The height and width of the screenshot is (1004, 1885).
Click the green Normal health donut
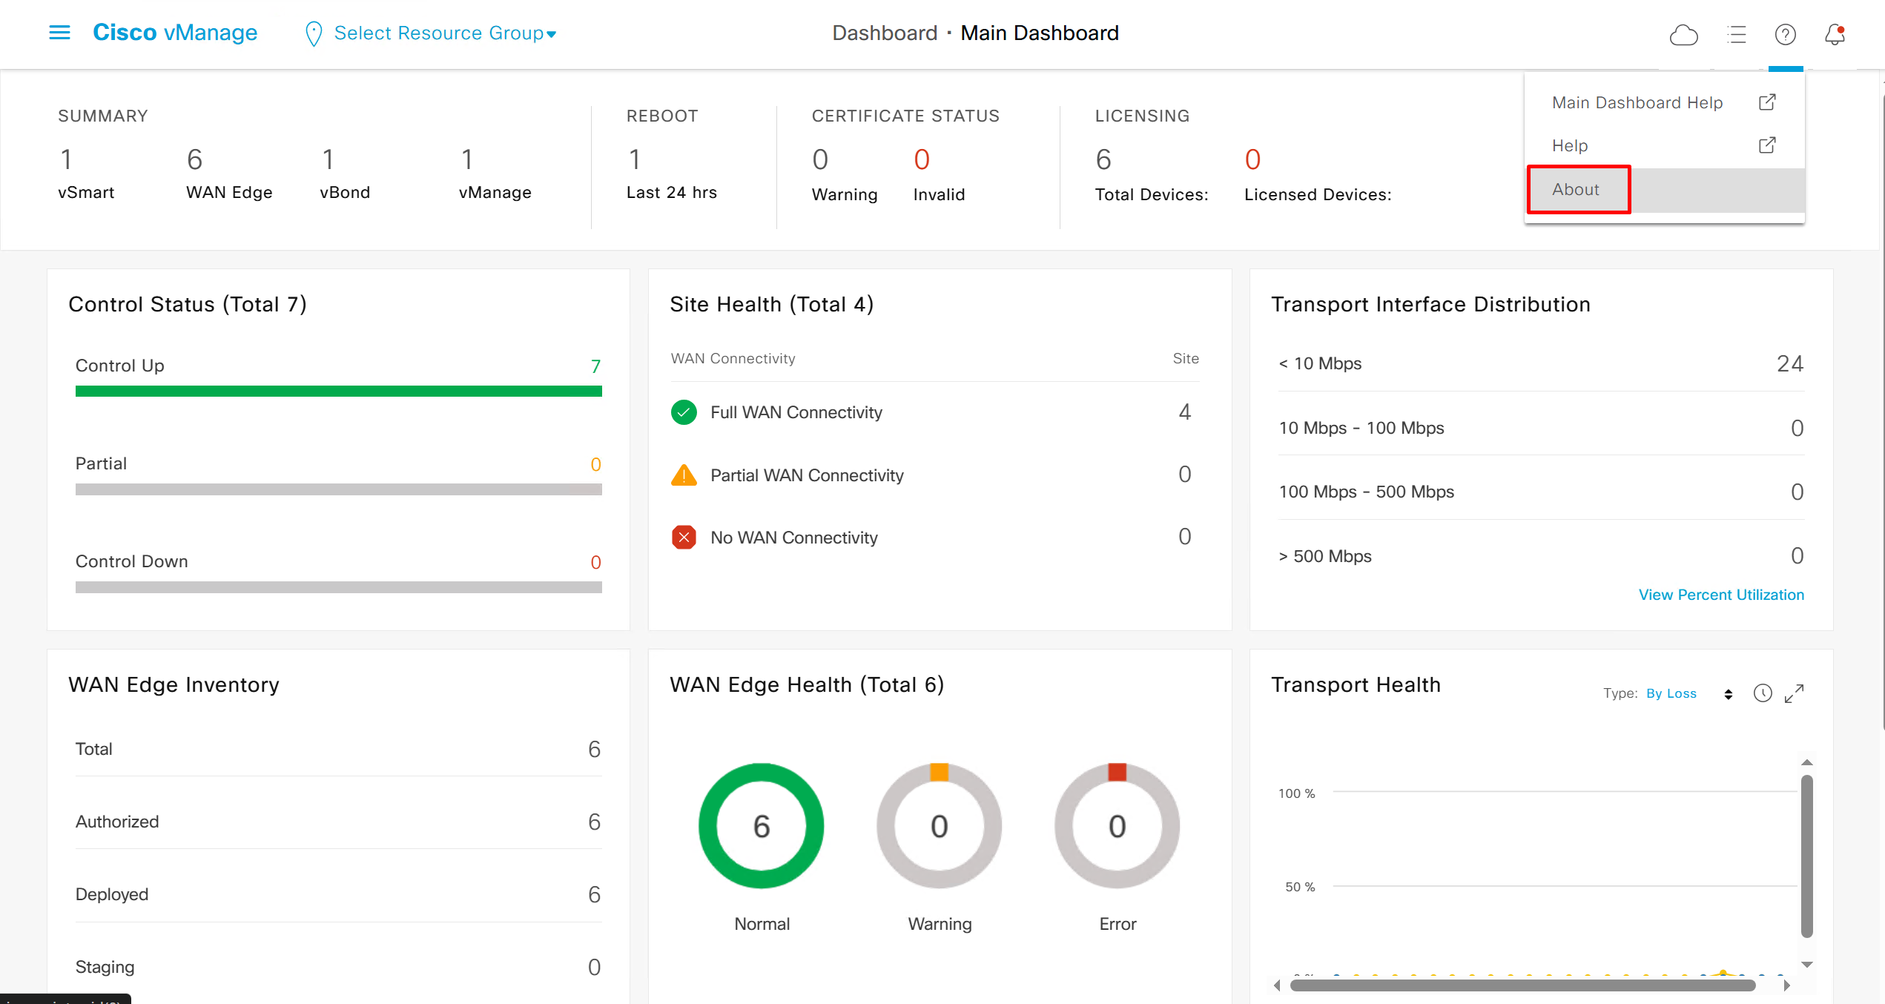(761, 825)
